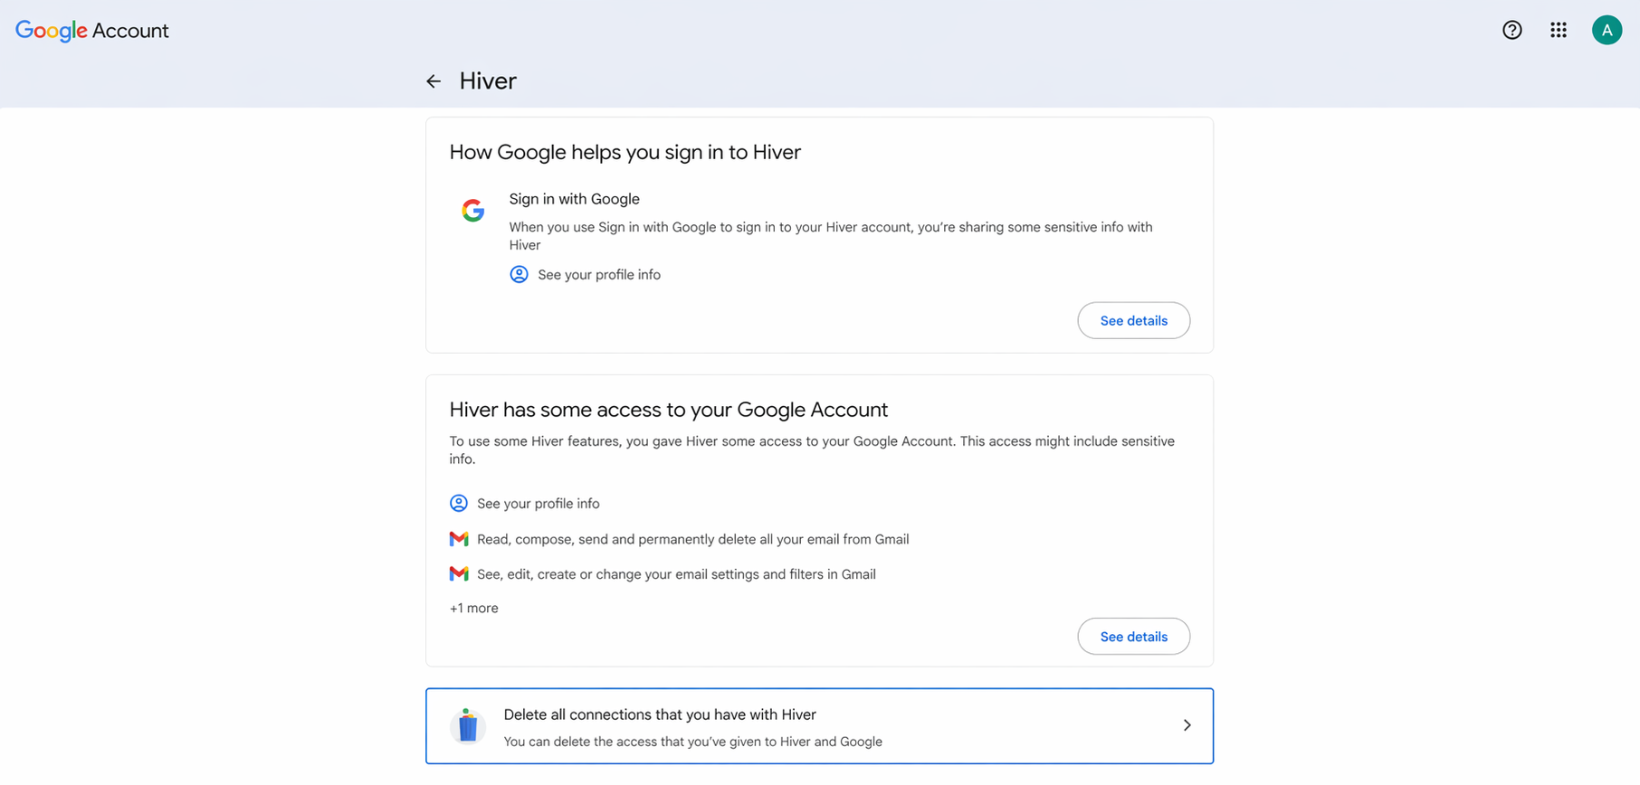This screenshot has height=785, width=1640.
Task: Click Gmail icon beside email settings and filters
Action: 459,574
